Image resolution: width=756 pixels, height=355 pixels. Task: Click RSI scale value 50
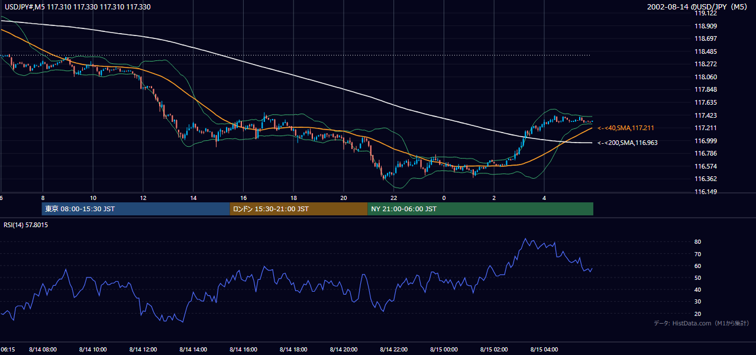pos(698,277)
